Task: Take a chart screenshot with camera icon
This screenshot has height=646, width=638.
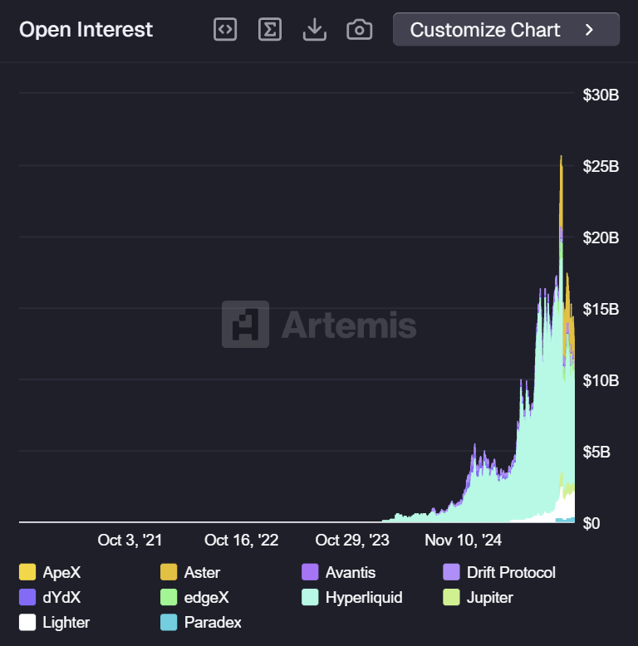Action: [359, 30]
